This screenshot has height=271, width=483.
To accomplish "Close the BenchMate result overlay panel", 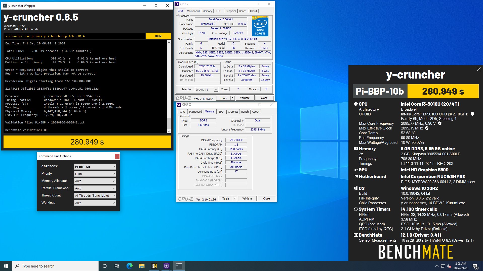I will [x=478, y=69].
